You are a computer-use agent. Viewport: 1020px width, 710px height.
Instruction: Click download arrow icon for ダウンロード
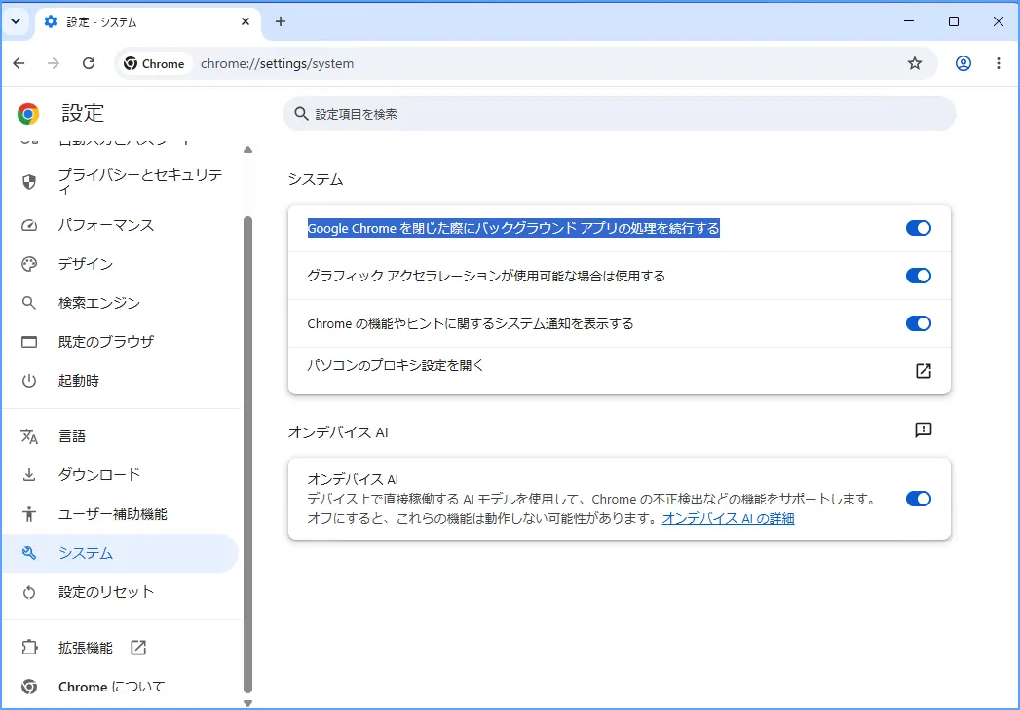click(x=29, y=475)
